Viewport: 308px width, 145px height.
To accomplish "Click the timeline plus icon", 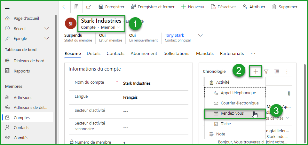I will (x=256, y=72).
